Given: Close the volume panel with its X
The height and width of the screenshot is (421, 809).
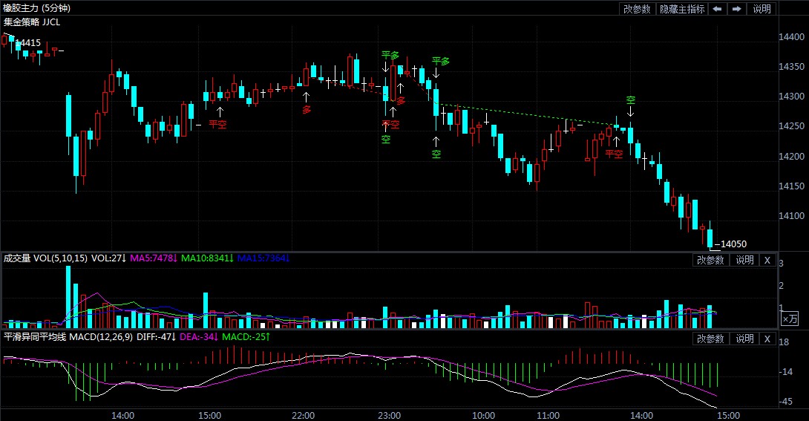Looking at the screenshot, I should pyautogui.click(x=767, y=260).
